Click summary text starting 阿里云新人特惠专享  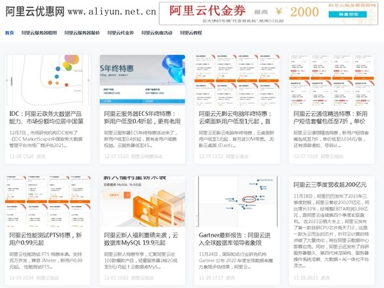tap(141, 260)
